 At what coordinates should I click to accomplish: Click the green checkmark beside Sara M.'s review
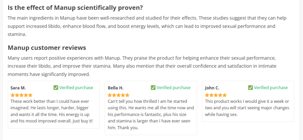point(56,88)
